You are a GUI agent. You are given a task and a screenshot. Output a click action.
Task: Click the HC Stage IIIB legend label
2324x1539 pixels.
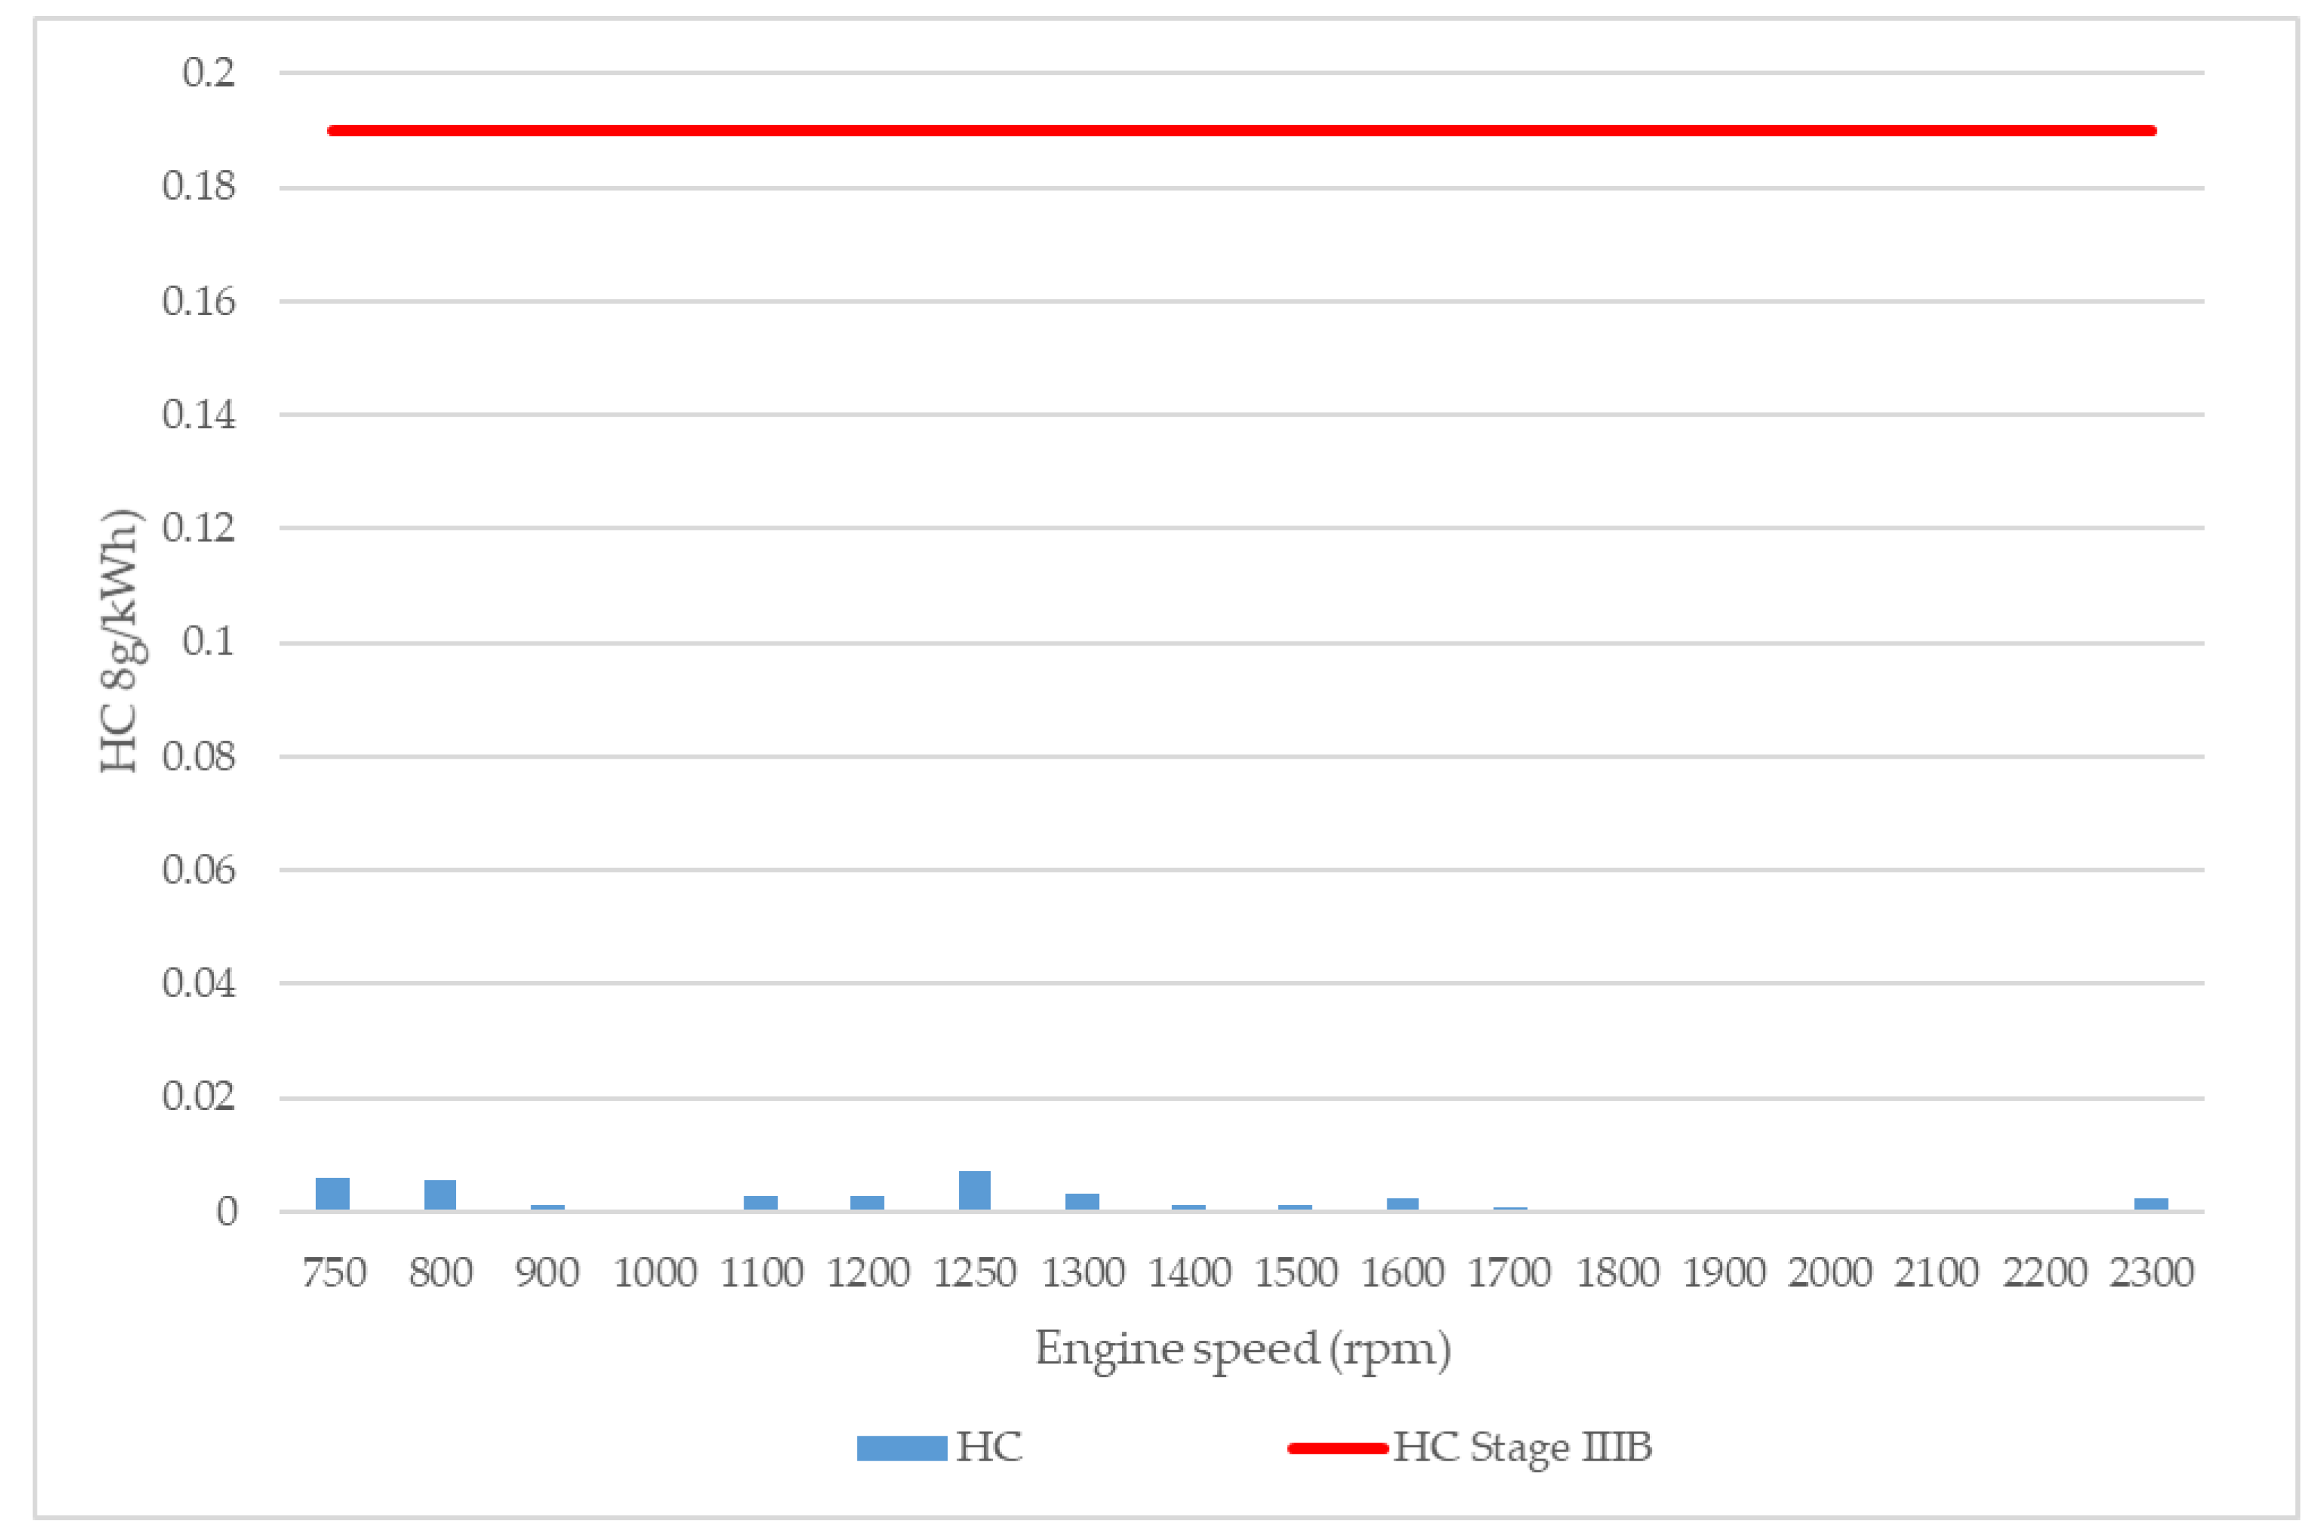[1523, 1448]
